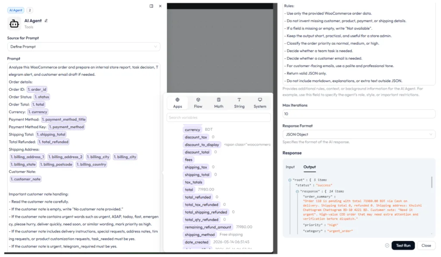Open the Source for Prompt dropdown
The width and height of the screenshot is (441, 257).
84,46
